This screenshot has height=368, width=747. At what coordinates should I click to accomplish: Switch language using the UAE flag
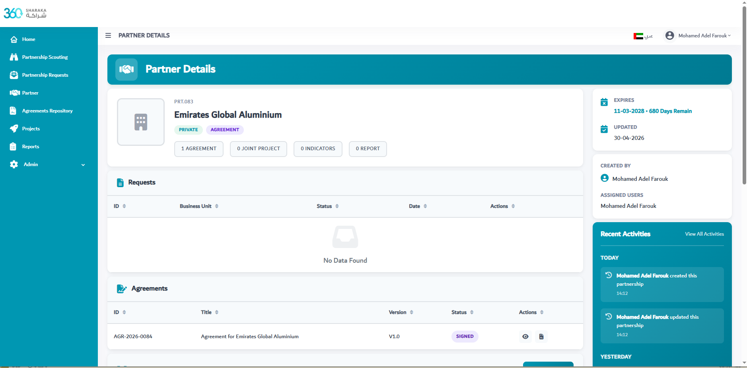pyautogui.click(x=638, y=36)
